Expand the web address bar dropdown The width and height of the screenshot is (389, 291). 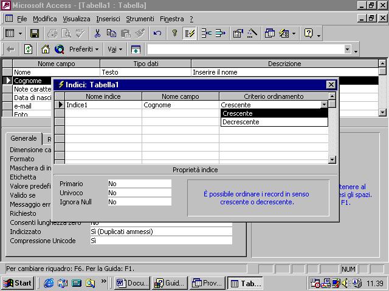pos(347,49)
